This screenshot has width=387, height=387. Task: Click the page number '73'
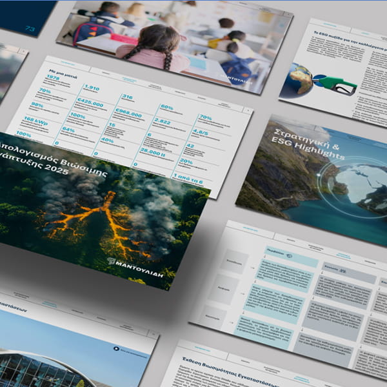[30, 29]
